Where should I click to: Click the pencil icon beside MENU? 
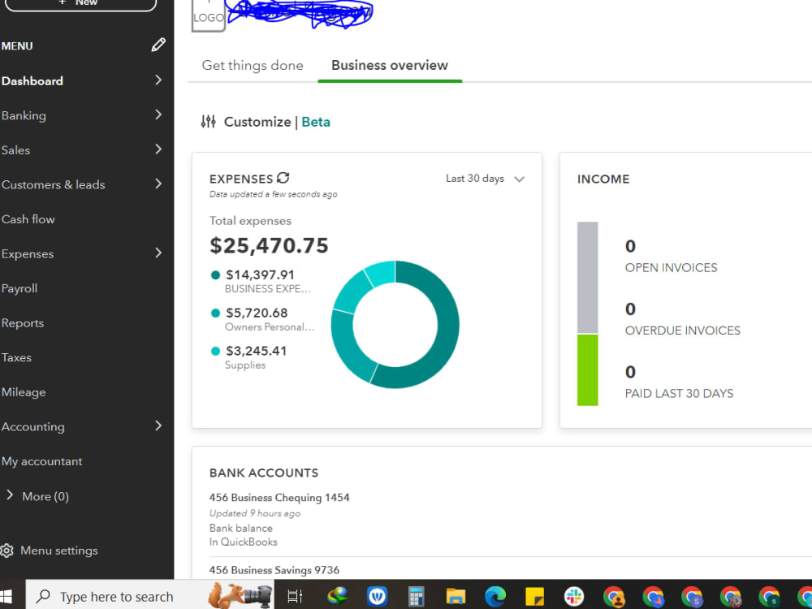158,45
